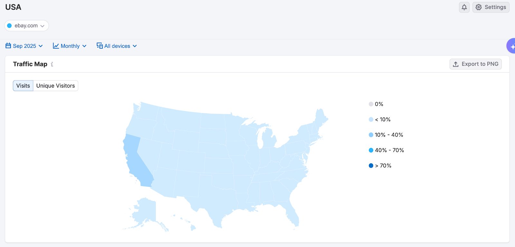This screenshot has width=515, height=247.
Task: Expand the All devices filter
Action: tap(117, 46)
